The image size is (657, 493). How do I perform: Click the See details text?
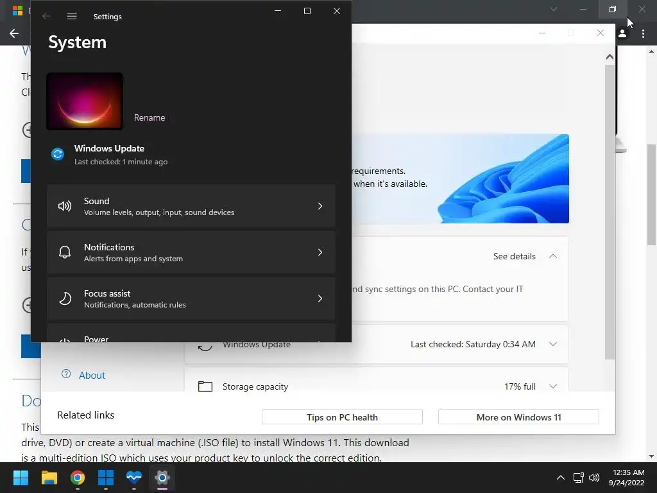click(514, 256)
